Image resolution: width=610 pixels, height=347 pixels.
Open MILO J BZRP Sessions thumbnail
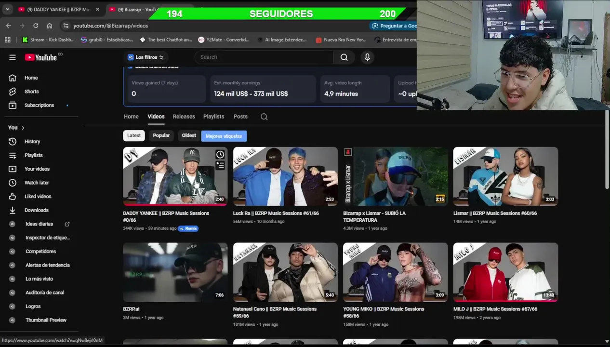(x=505, y=272)
